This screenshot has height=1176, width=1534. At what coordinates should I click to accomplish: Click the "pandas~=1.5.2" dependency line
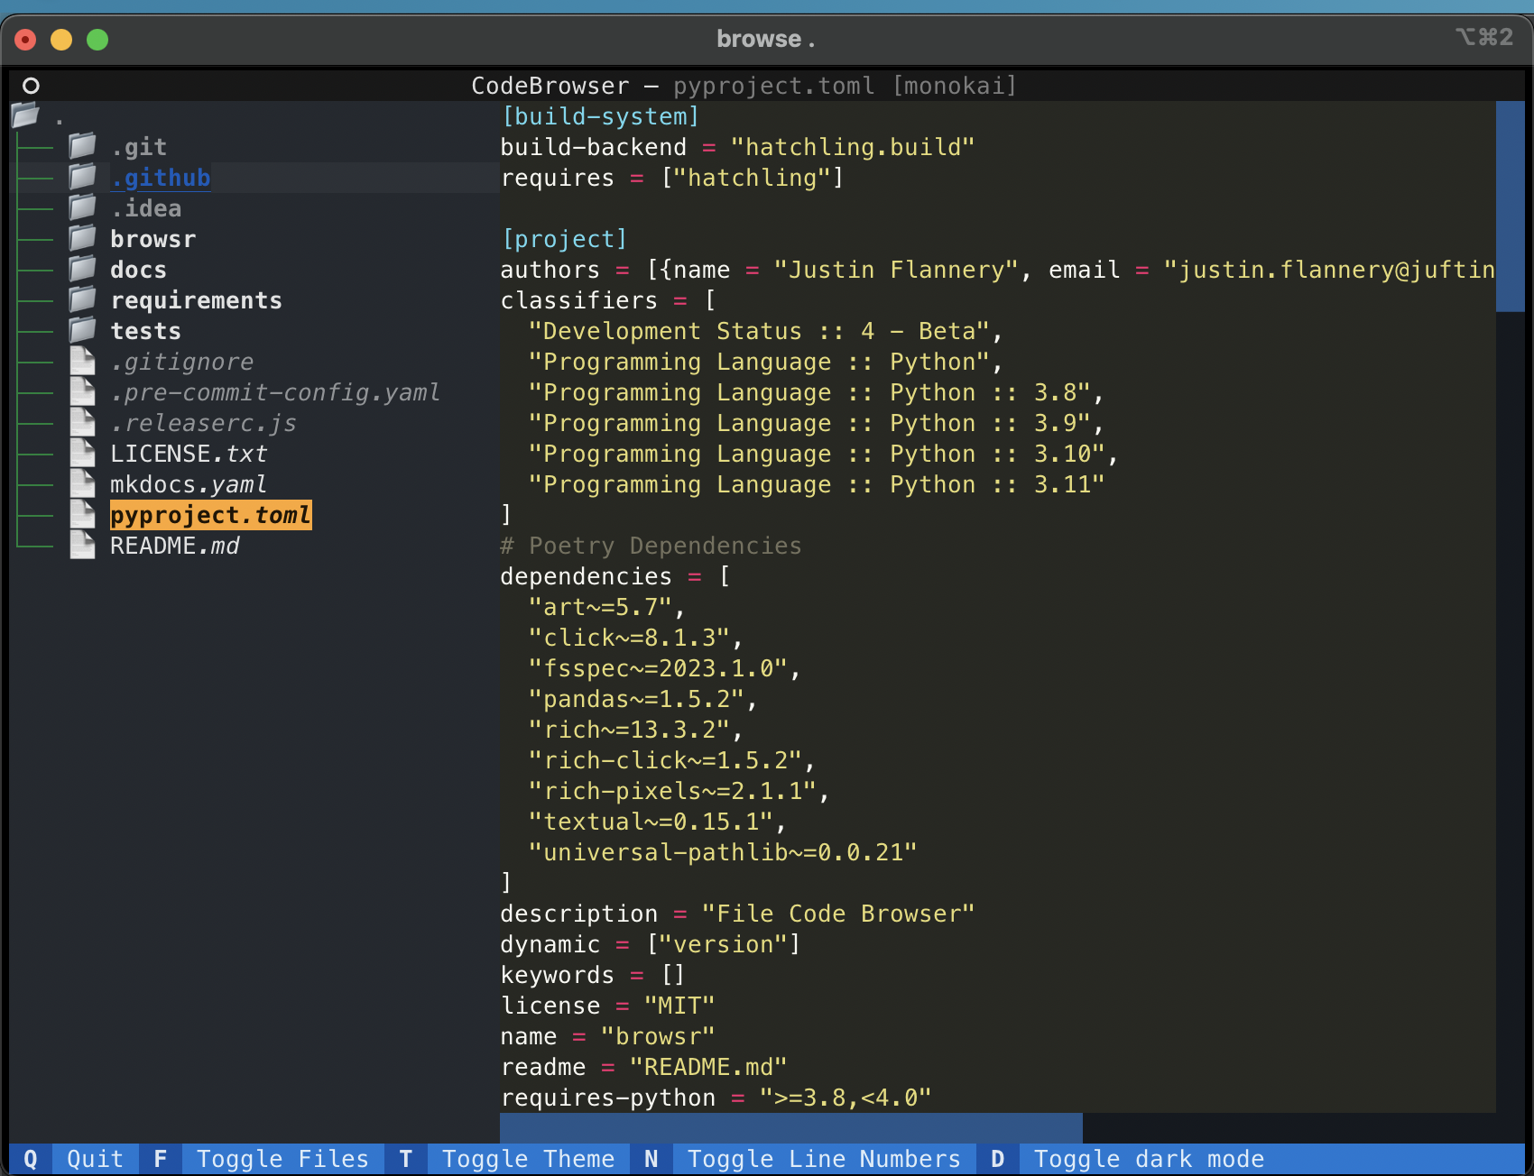pos(644,699)
